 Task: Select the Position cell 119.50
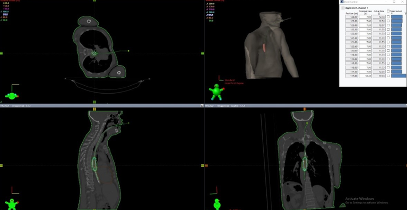tap(352, 54)
